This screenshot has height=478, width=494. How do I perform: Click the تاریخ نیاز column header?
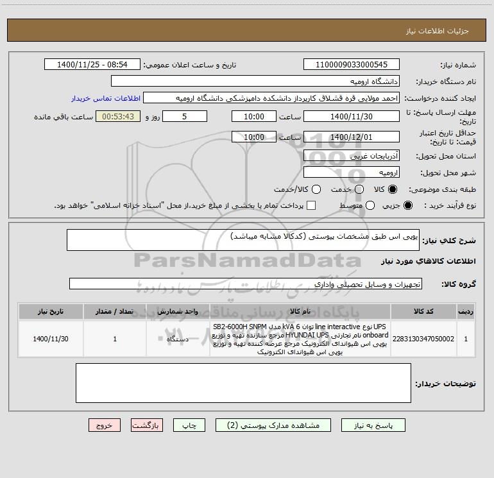(x=51, y=312)
